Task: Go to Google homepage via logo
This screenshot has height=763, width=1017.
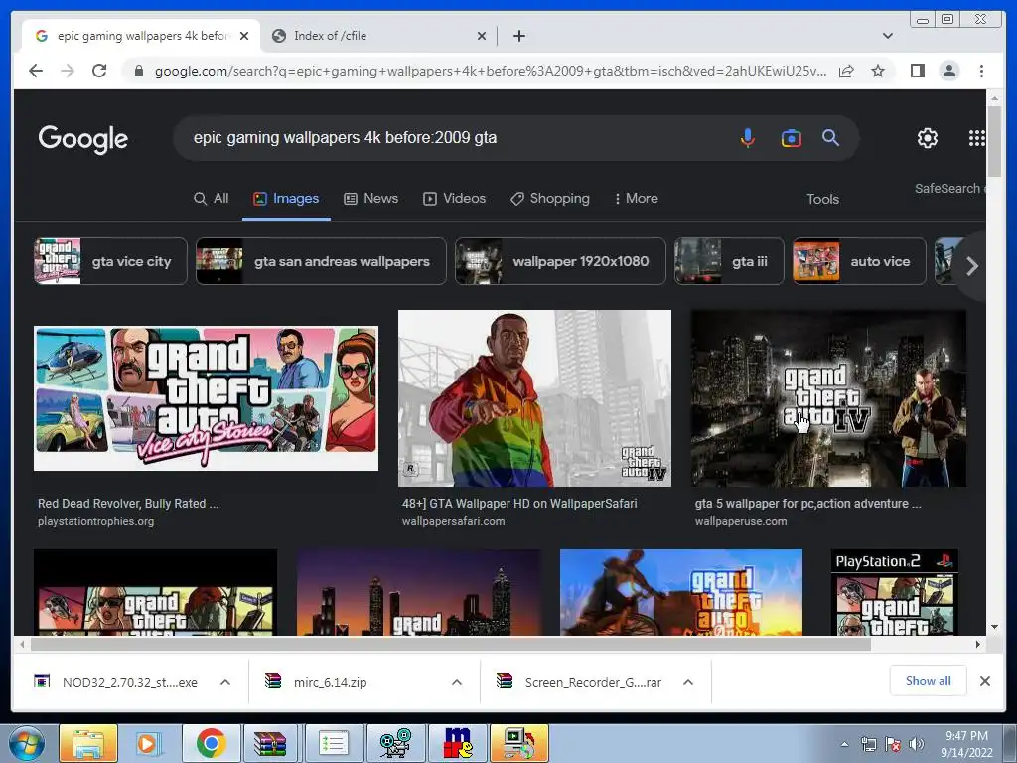Action: tap(83, 139)
